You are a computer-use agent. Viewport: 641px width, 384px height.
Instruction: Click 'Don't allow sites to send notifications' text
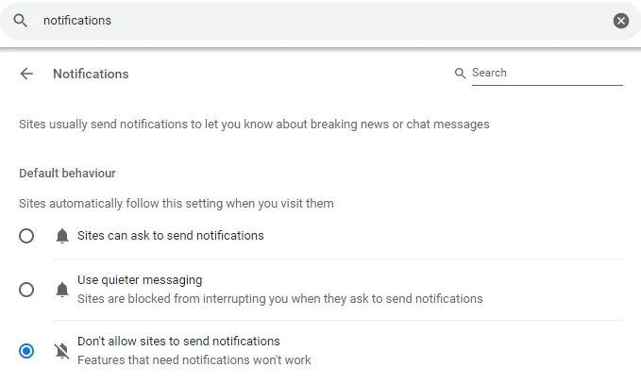click(178, 341)
